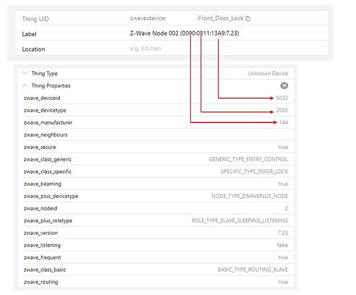Expand the Thing Type section chevron
This screenshot has height=295, width=356.
pos(24,73)
